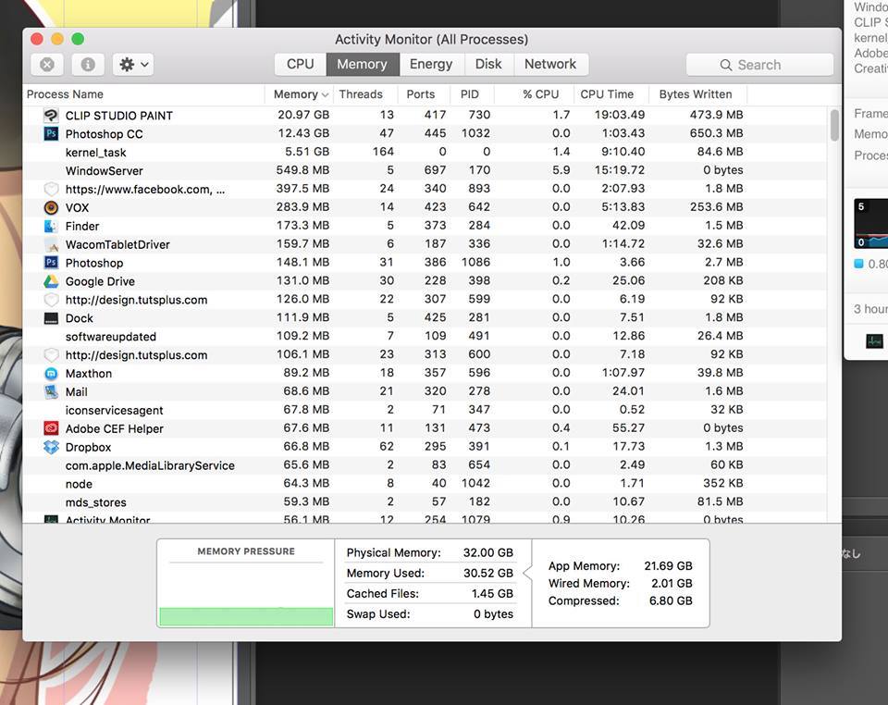Switch to the Disk tab

(488, 64)
